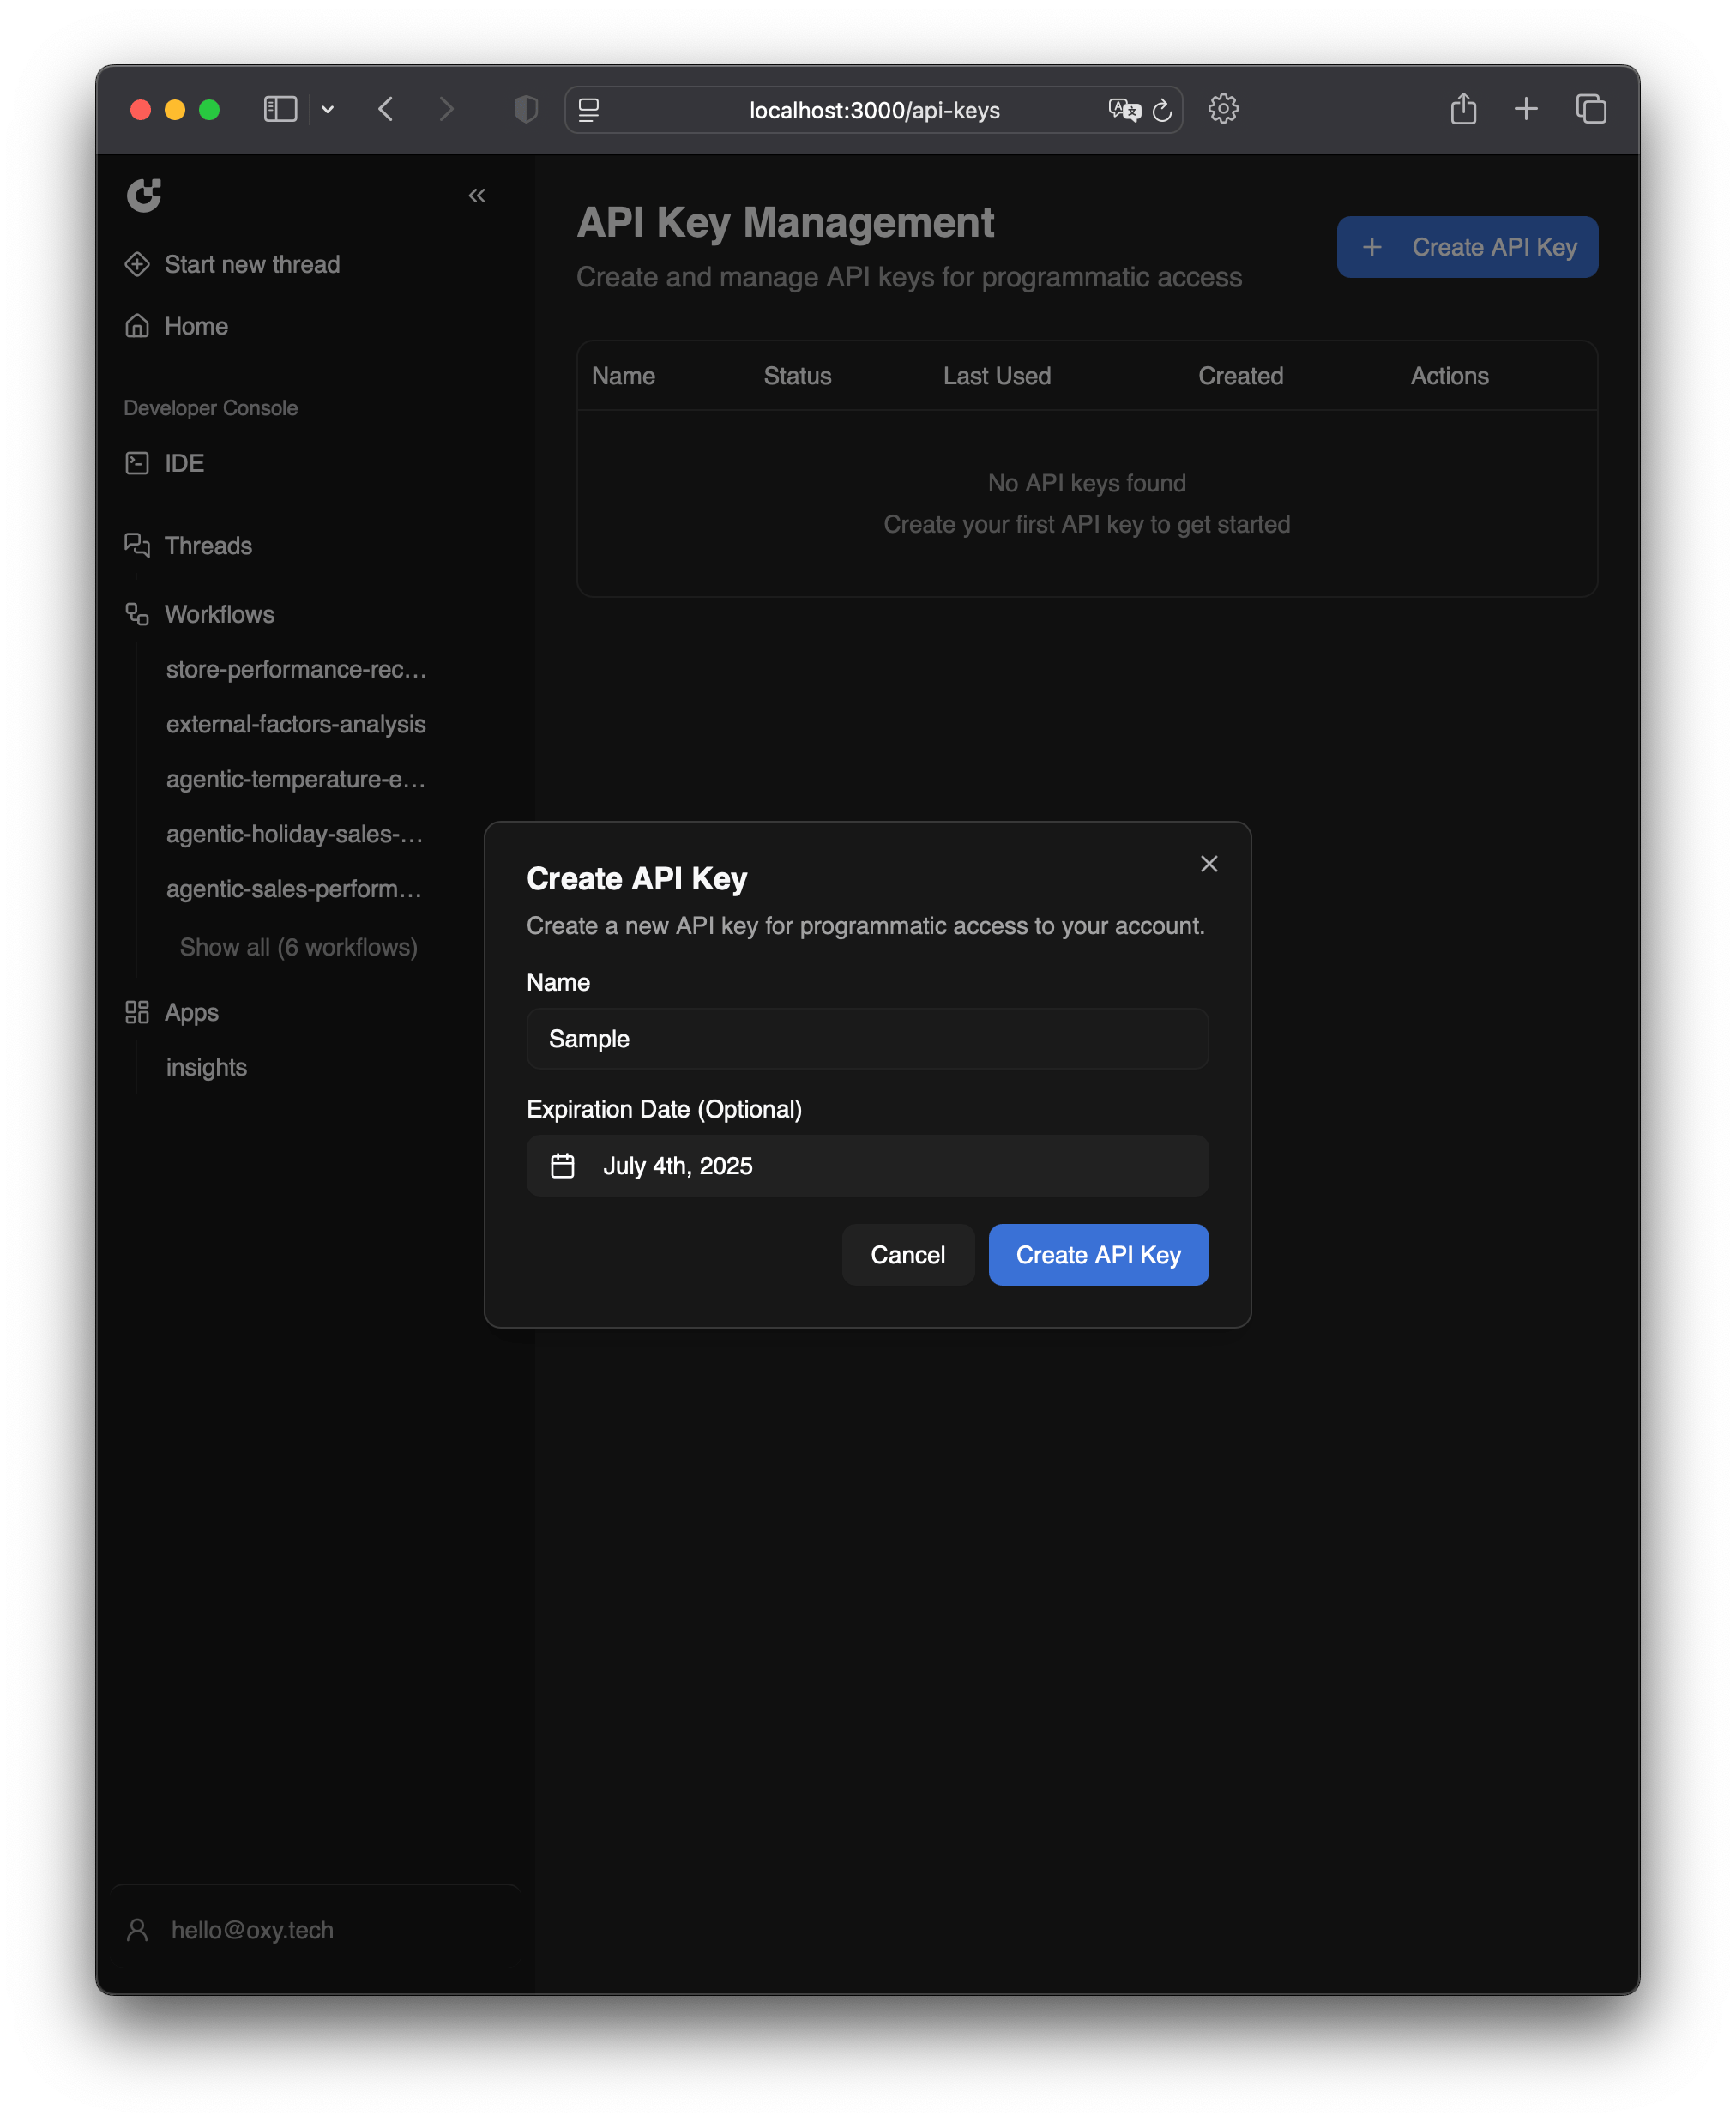Image resolution: width=1736 pixels, height=2122 pixels.
Task: Open external-factors-analysis workflow
Action: pyautogui.click(x=295, y=724)
